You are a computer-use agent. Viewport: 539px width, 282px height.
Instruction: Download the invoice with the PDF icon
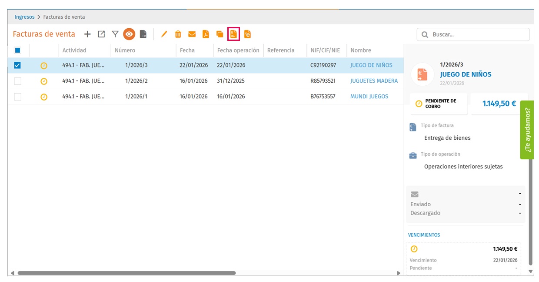[x=206, y=34]
